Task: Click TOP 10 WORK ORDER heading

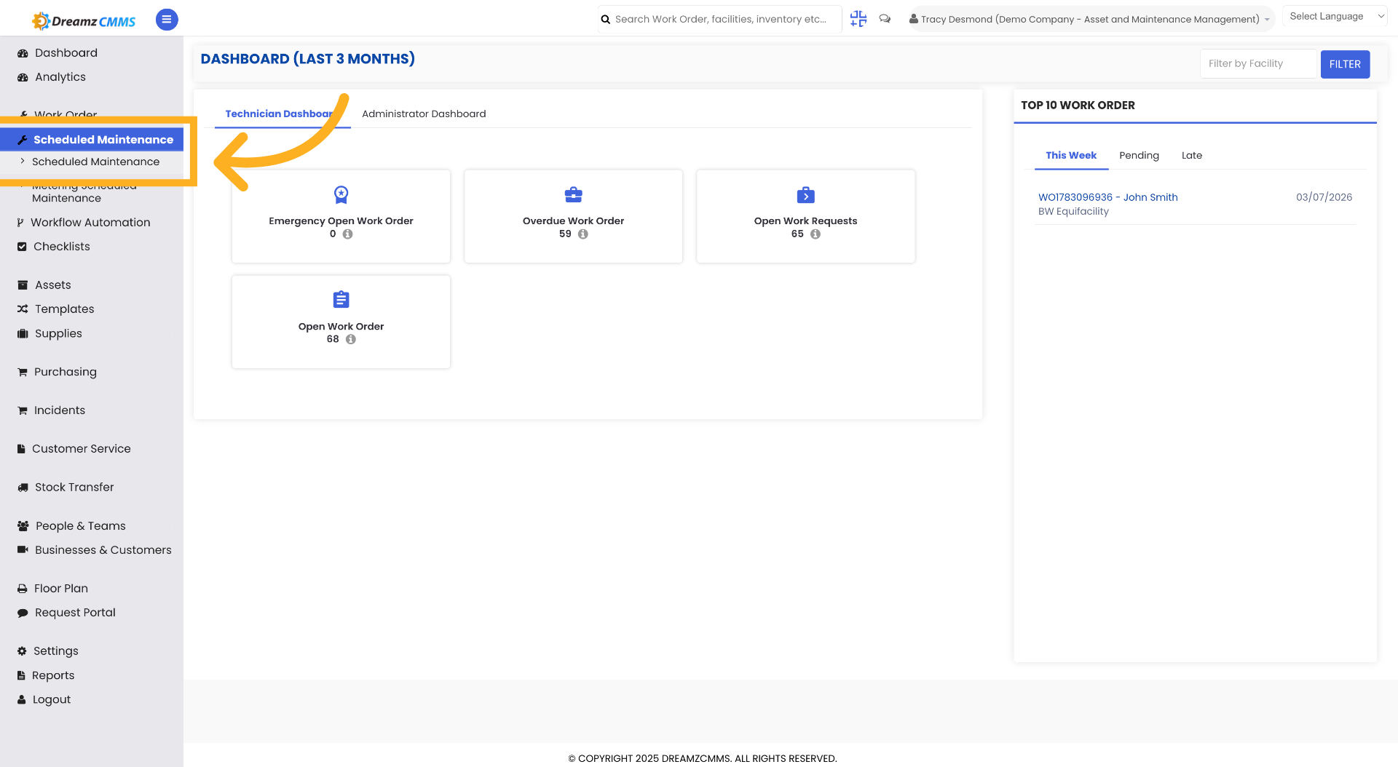Action: pyautogui.click(x=1078, y=106)
